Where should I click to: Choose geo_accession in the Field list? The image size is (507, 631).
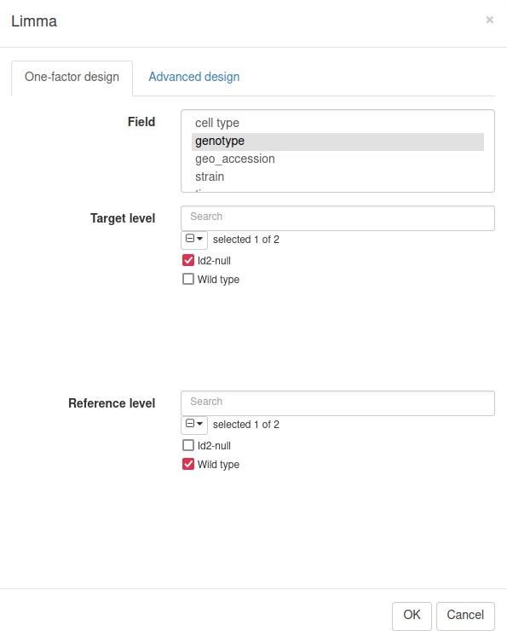(337, 159)
